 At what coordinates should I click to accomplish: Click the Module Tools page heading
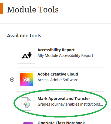point(33,9)
